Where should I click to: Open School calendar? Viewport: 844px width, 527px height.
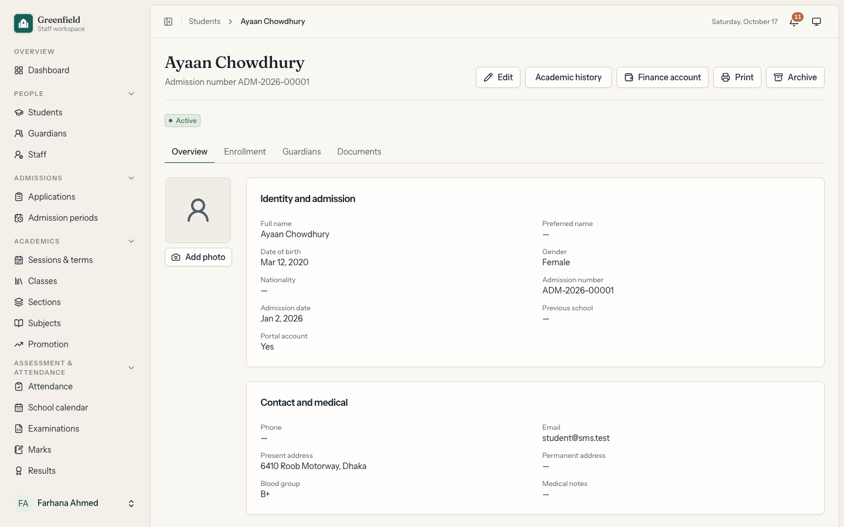(x=75, y=408)
